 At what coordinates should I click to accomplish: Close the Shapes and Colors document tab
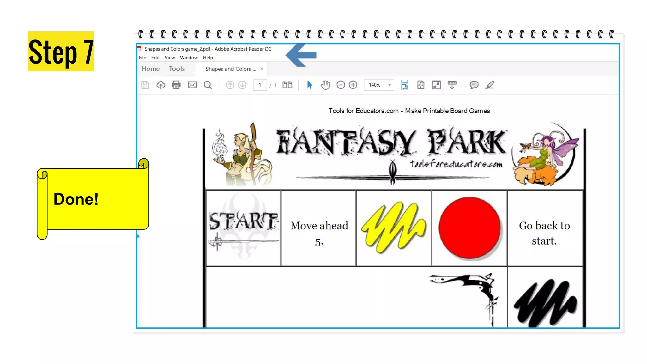tap(262, 69)
